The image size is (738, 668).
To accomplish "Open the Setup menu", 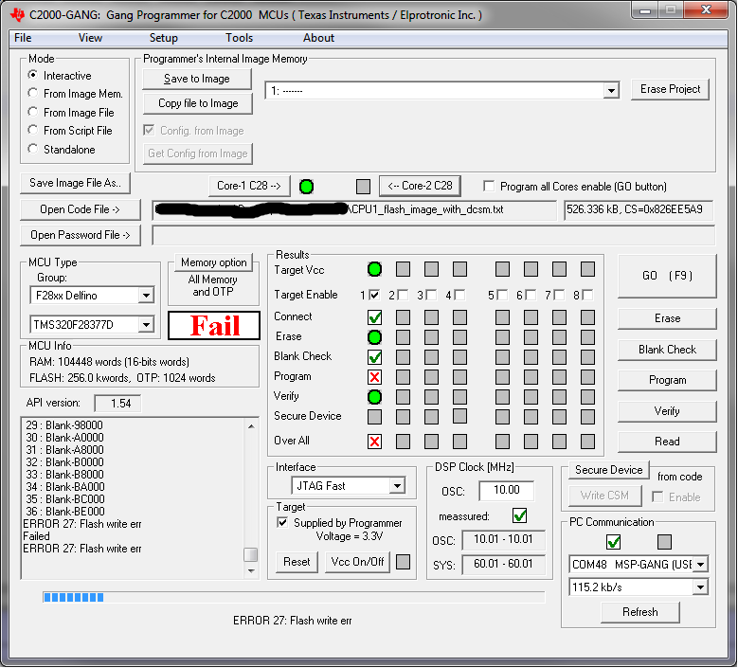I will [163, 38].
